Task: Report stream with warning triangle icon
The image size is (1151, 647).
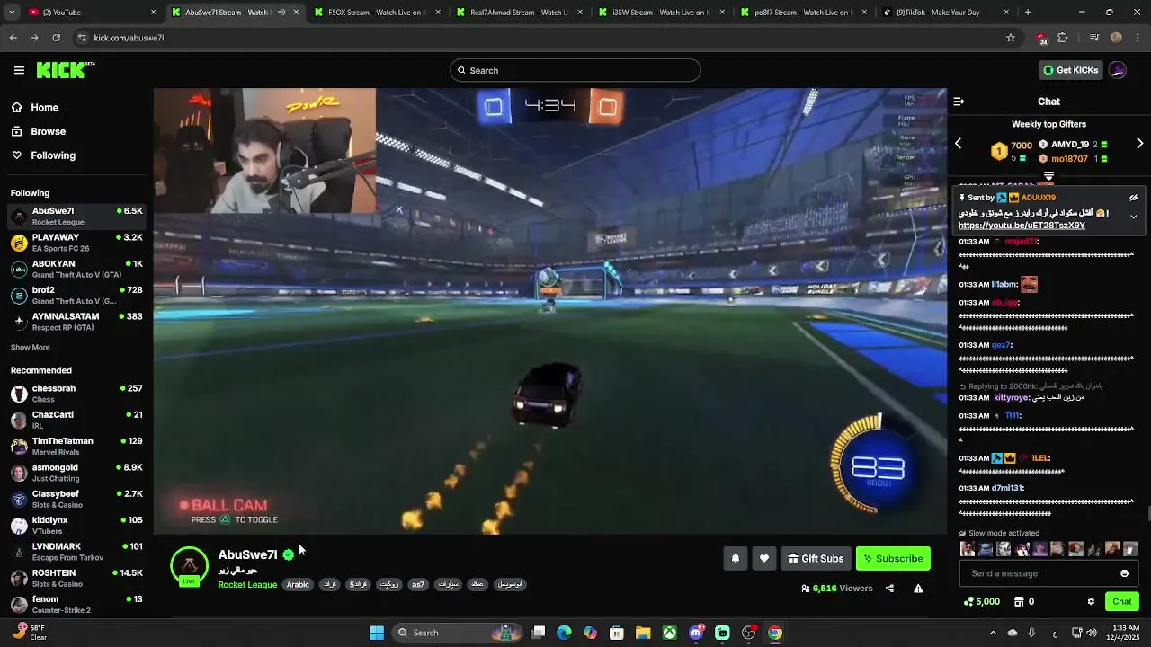Action: tap(918, 589)
